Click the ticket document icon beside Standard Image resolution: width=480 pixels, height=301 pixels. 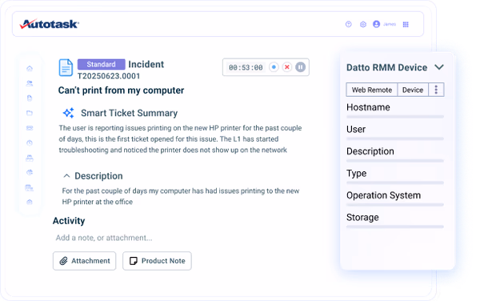[66, 68]
